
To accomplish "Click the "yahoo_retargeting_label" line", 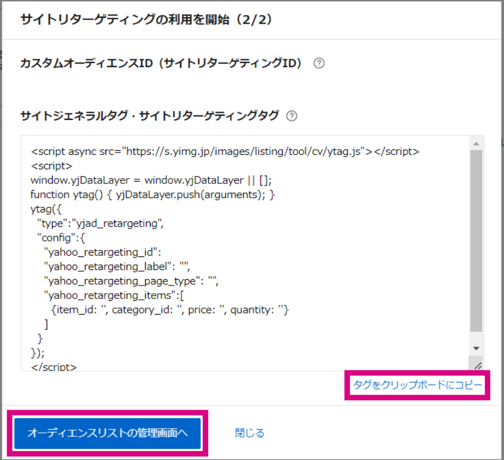I will pyautogui.click(x=117, y=267).
